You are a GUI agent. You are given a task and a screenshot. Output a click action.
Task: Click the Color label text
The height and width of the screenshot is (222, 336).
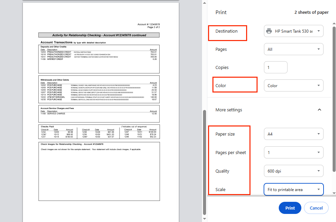point(221,86)
